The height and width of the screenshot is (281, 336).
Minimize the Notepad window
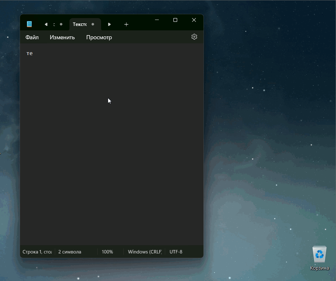coord(157,20)
